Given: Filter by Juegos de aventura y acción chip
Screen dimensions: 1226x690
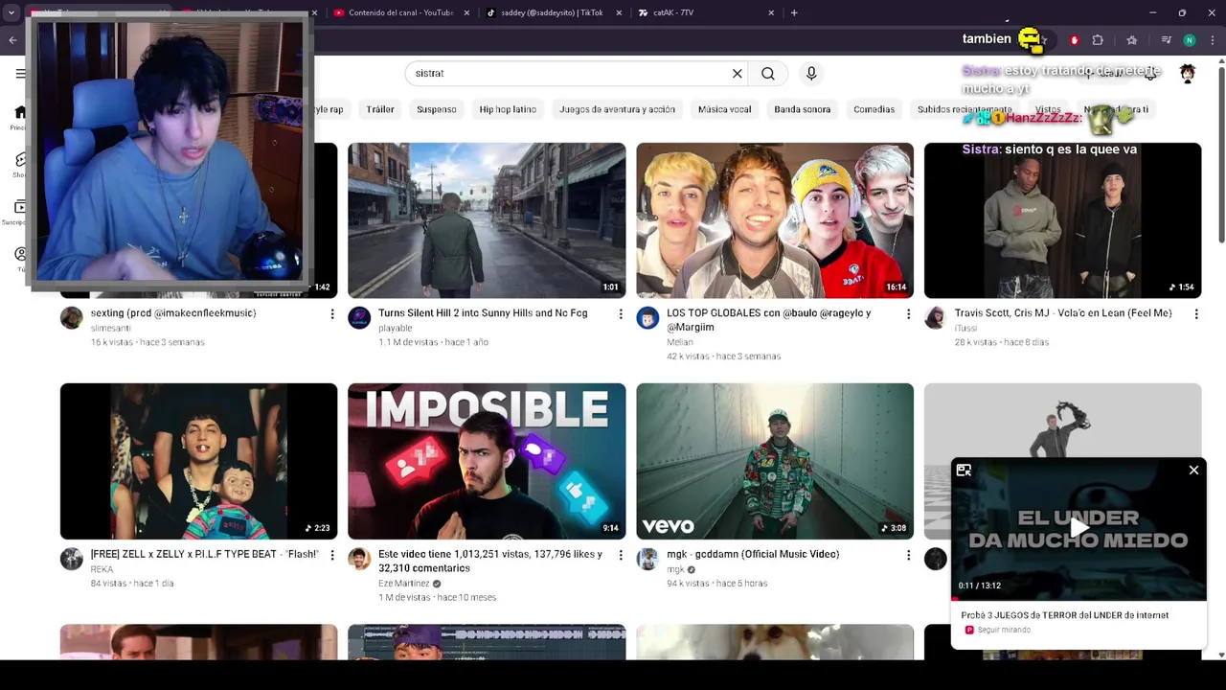Looking at the screenshot, I should point(617,109).
